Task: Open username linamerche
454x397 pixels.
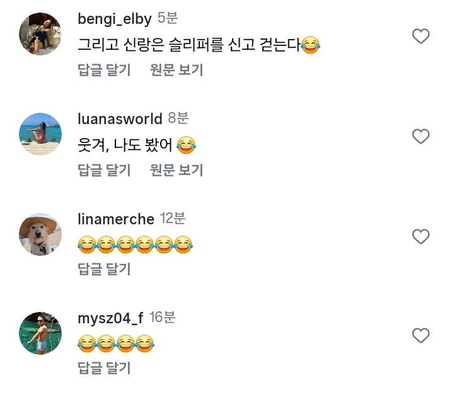Action: click(x=116, y=219)
